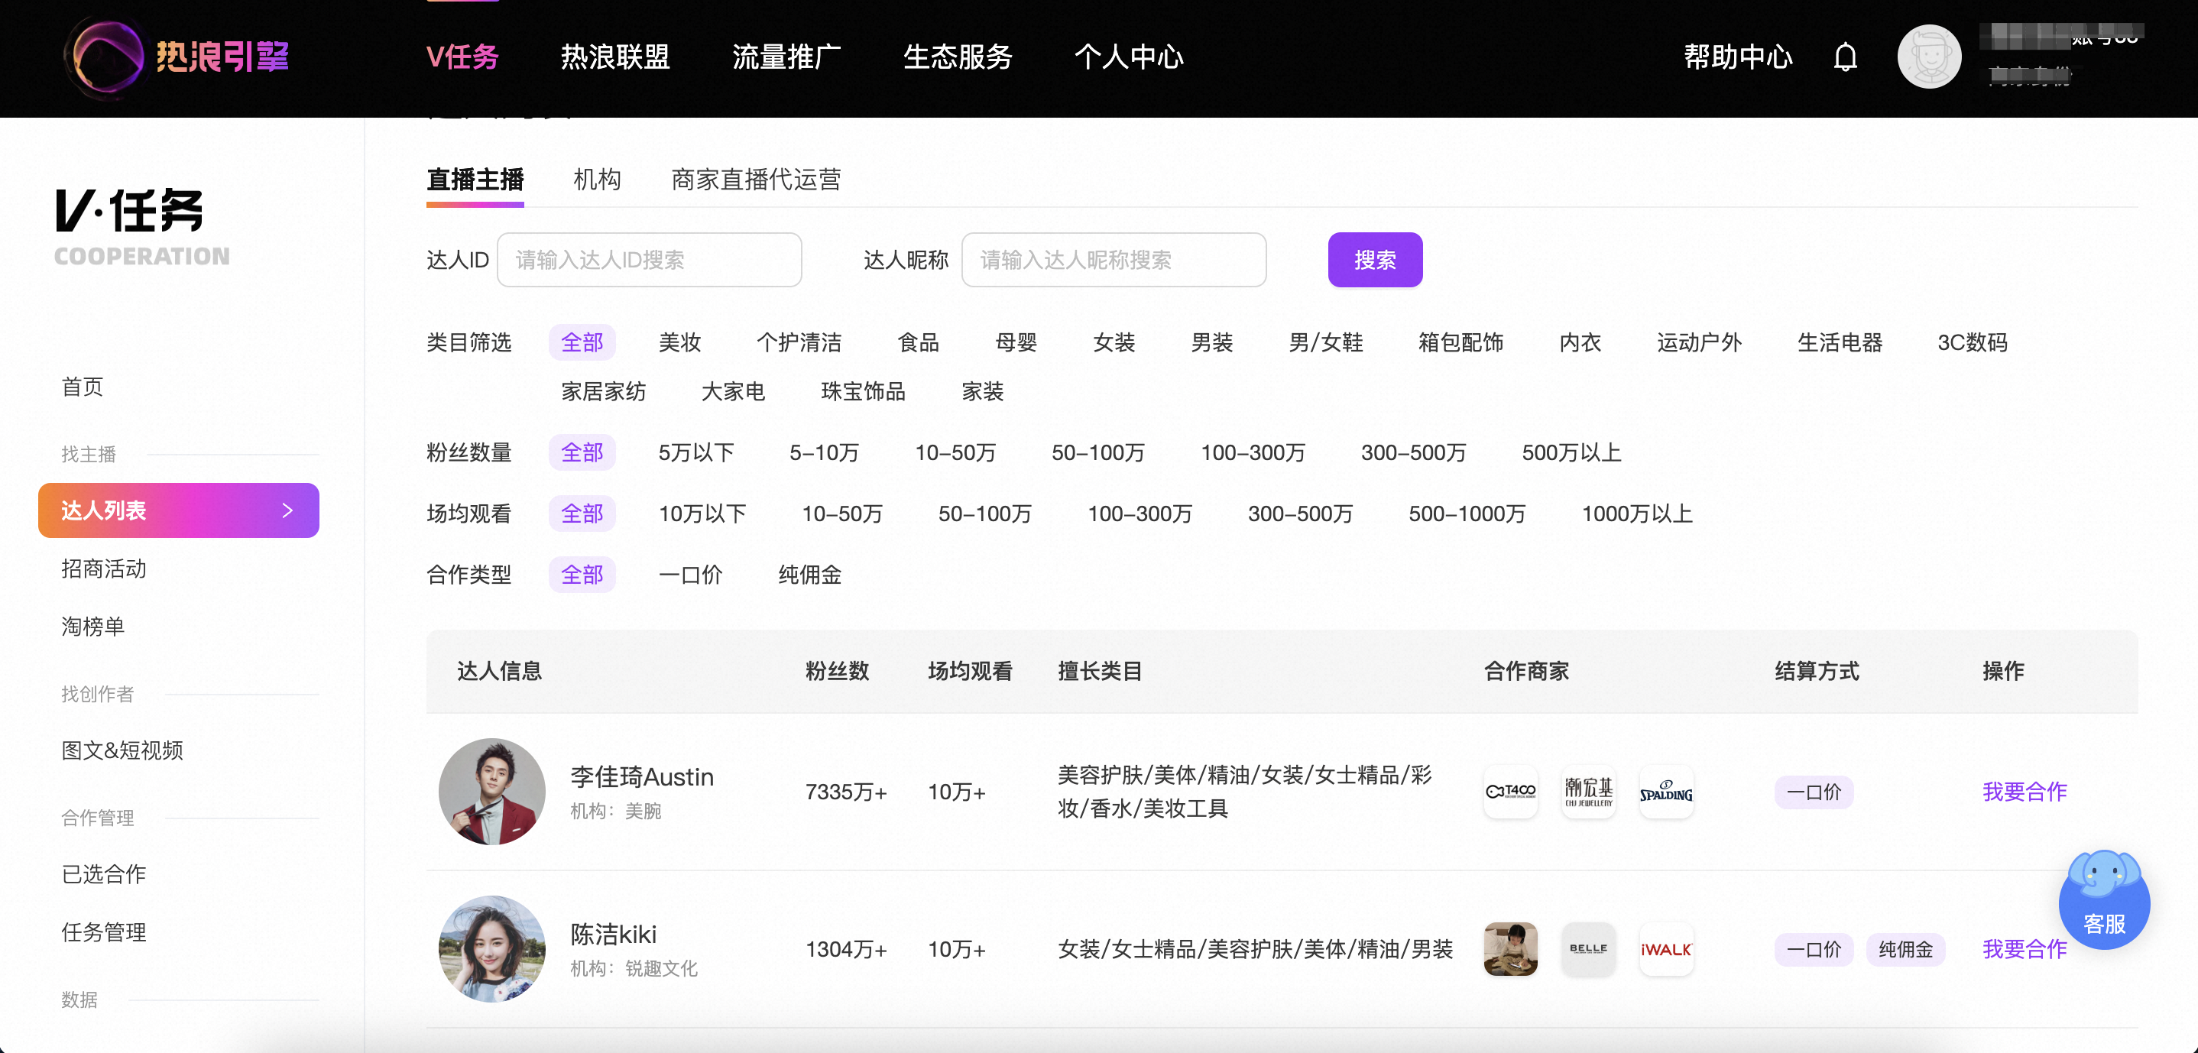This screenshot has width=2198, height=1053.
Task: Filter category by 食品
Action: (x=918, y=342)
